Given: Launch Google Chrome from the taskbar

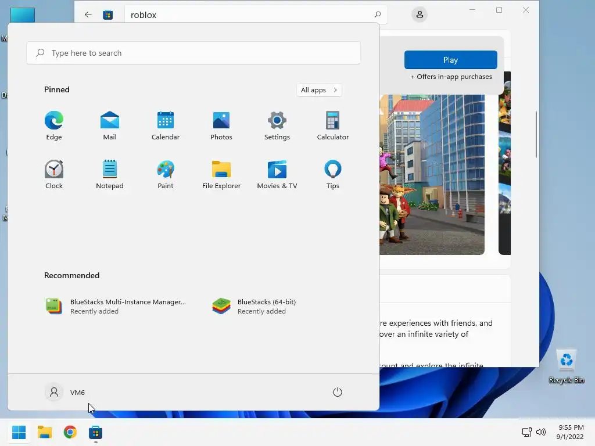Looking at the screenshot, I should click(70, 432).
